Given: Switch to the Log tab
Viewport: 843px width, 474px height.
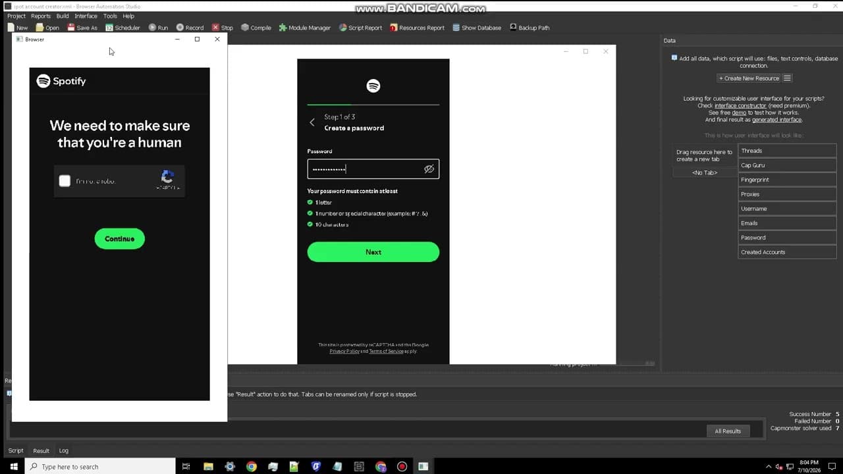Looking at the screenshot, I should click(x=64, y=451).
